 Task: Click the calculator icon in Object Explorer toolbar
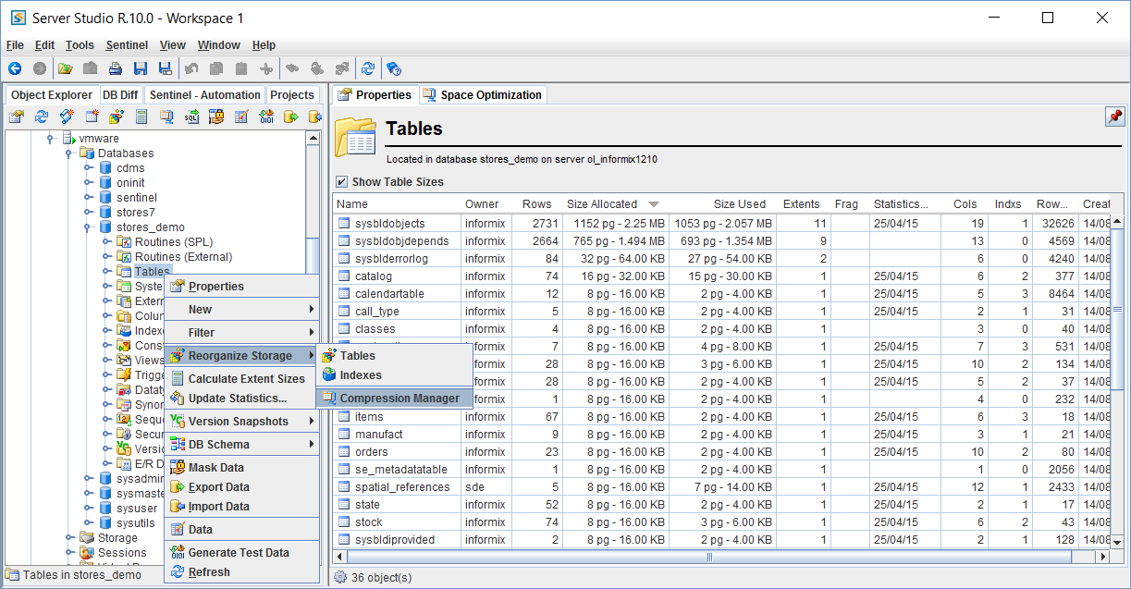click(x=141, y=117)
